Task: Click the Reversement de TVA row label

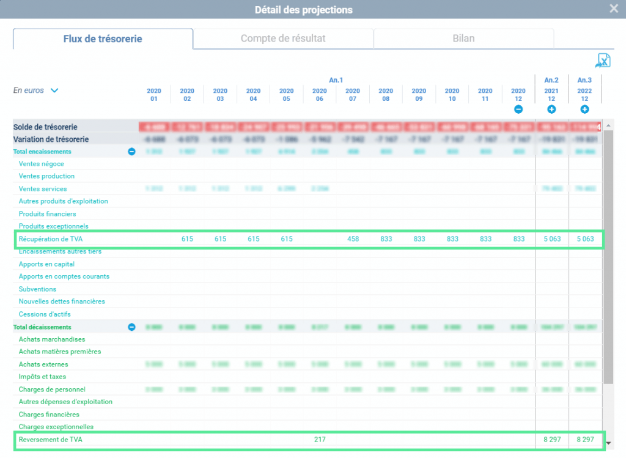Action: click(x=51, y=440)
